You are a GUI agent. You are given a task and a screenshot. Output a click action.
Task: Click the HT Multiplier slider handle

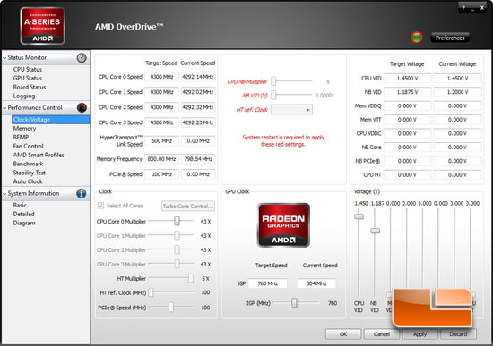(191, 278)
